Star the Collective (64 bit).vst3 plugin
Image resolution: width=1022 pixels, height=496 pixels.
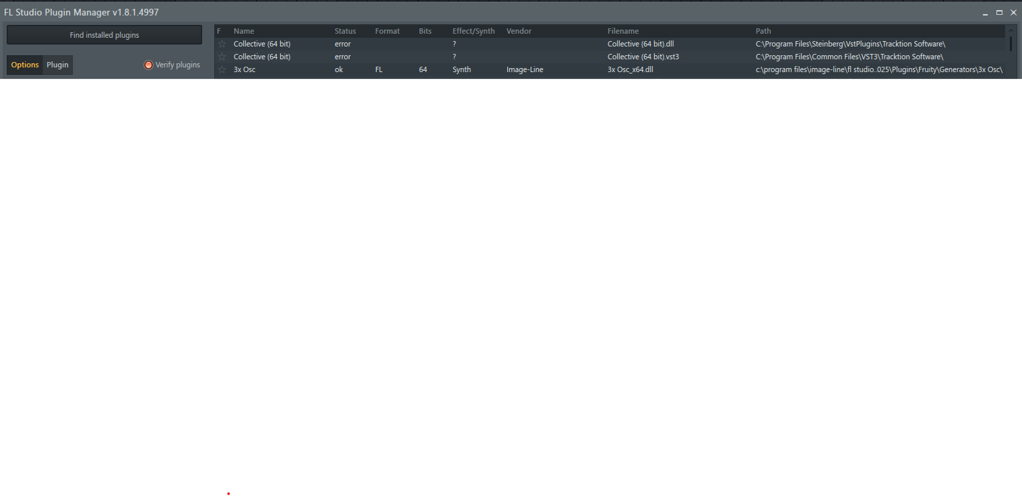tap(222, 57)
